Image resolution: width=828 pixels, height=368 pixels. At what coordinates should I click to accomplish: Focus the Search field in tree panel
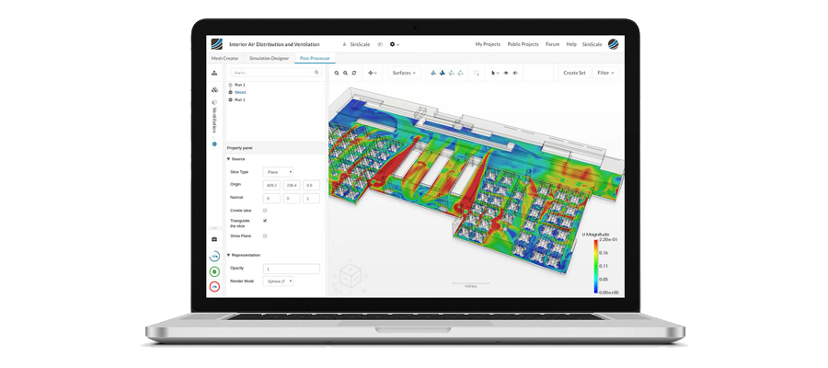click(x=276, y=73)
